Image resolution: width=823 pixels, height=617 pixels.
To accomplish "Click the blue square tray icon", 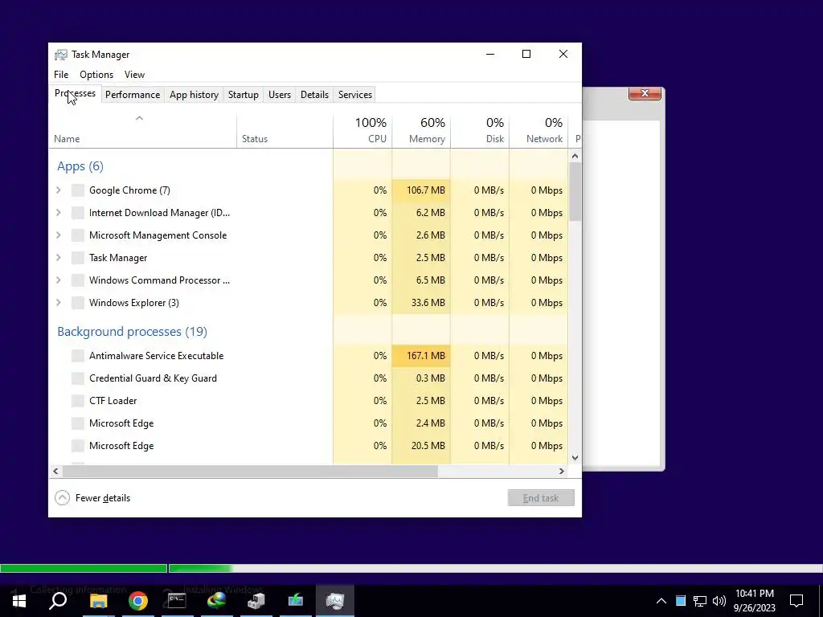I will 681,601.
